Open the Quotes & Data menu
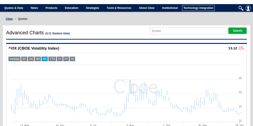This screenshot has height=126, width=253. coord(14,8)
